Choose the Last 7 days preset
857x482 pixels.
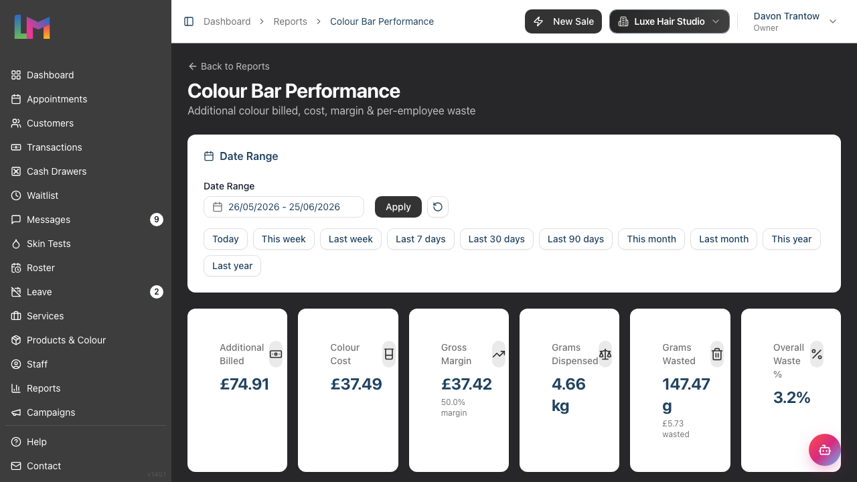[x=420, y=239]
